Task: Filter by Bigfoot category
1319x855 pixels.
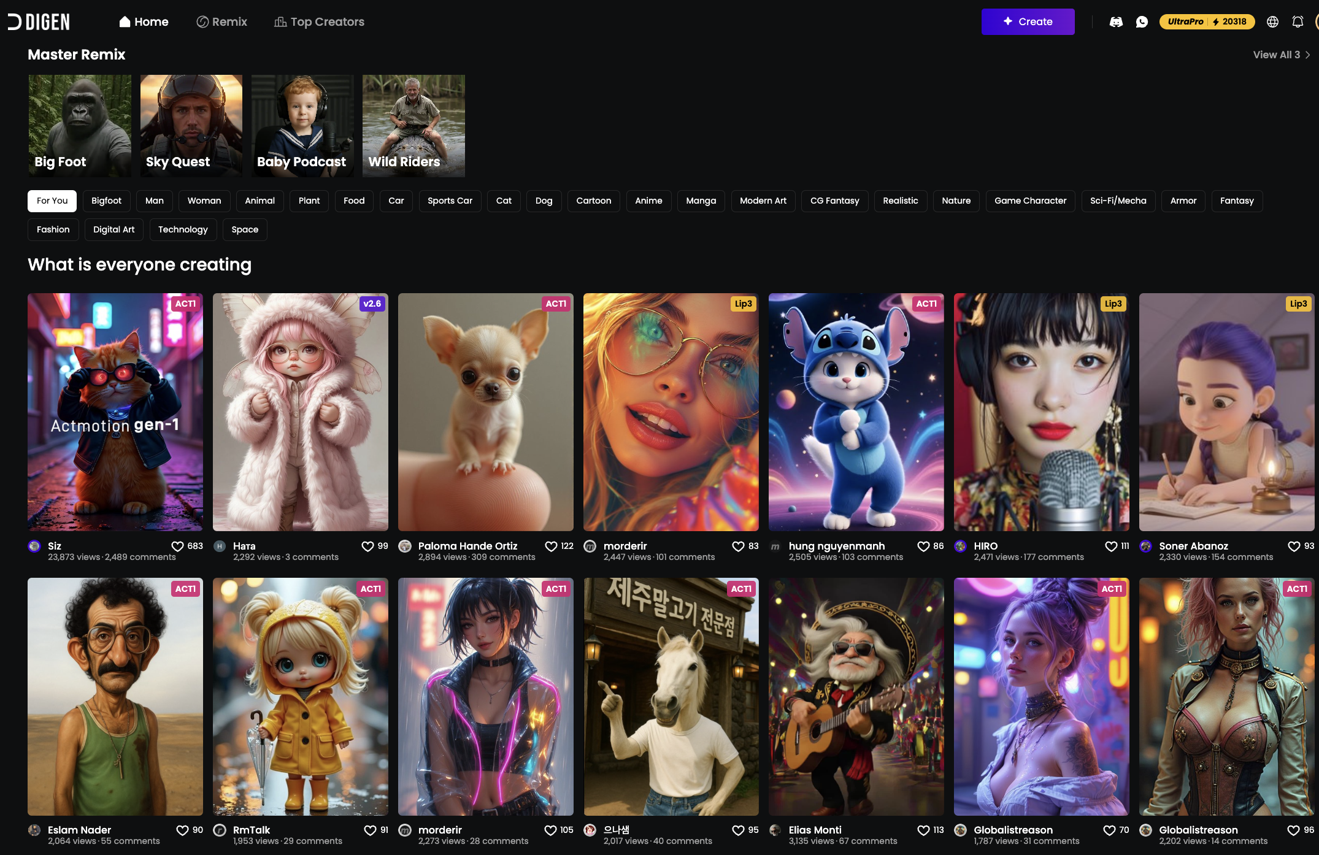Action: click(106, 201)
